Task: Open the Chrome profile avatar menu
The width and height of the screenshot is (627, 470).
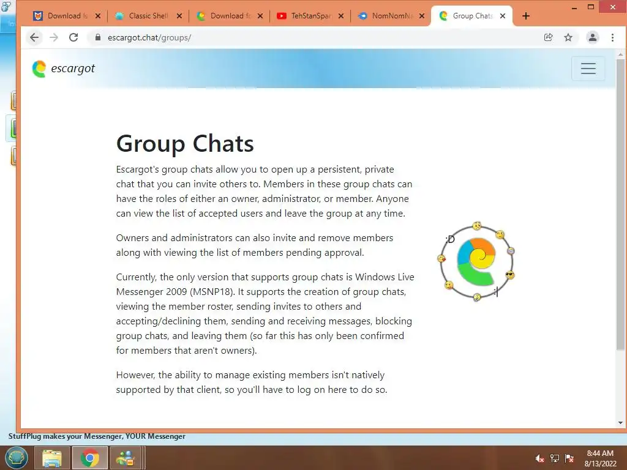Action: [x=593, y=37]
